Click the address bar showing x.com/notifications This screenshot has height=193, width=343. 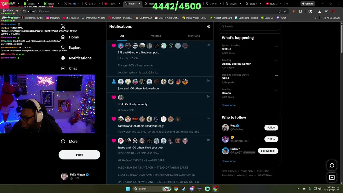coord(150,11)
